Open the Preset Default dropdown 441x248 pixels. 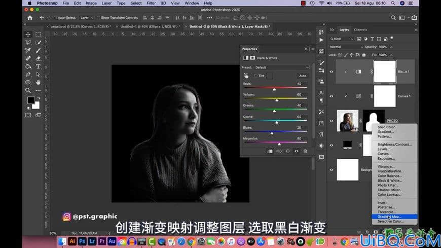[x=281, y=67]
